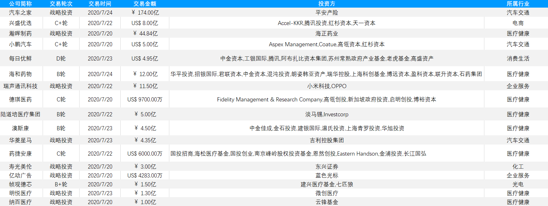Click the US$ 4.95亿 amount cell
The width and height of the screenshot is (548, 206).
(x=145, y=59)
